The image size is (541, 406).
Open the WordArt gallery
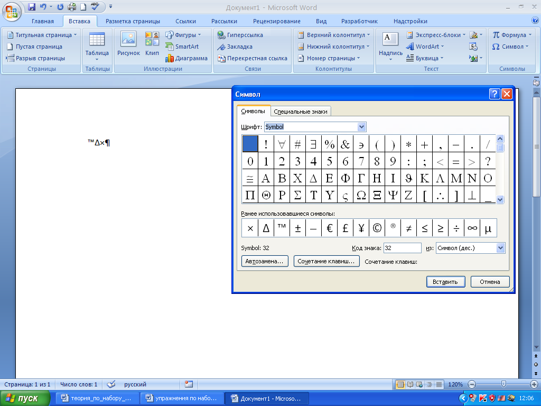click(x=425, y=47)
